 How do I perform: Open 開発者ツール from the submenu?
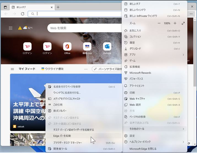click(x=60, y=149)
